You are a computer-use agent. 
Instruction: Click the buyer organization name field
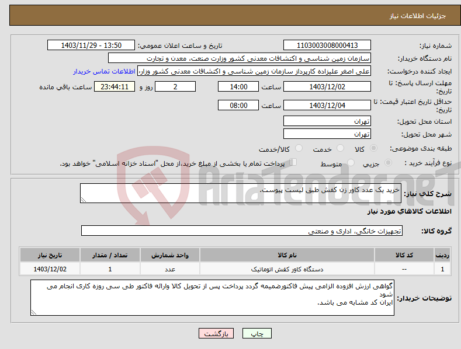tap(240, 58)
